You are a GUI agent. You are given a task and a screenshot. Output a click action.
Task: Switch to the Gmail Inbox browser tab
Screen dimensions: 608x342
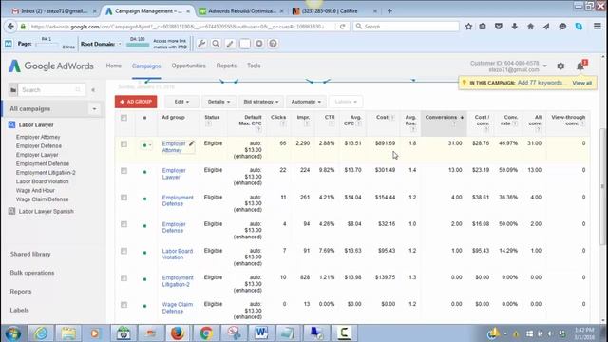(x=53, y=11)
